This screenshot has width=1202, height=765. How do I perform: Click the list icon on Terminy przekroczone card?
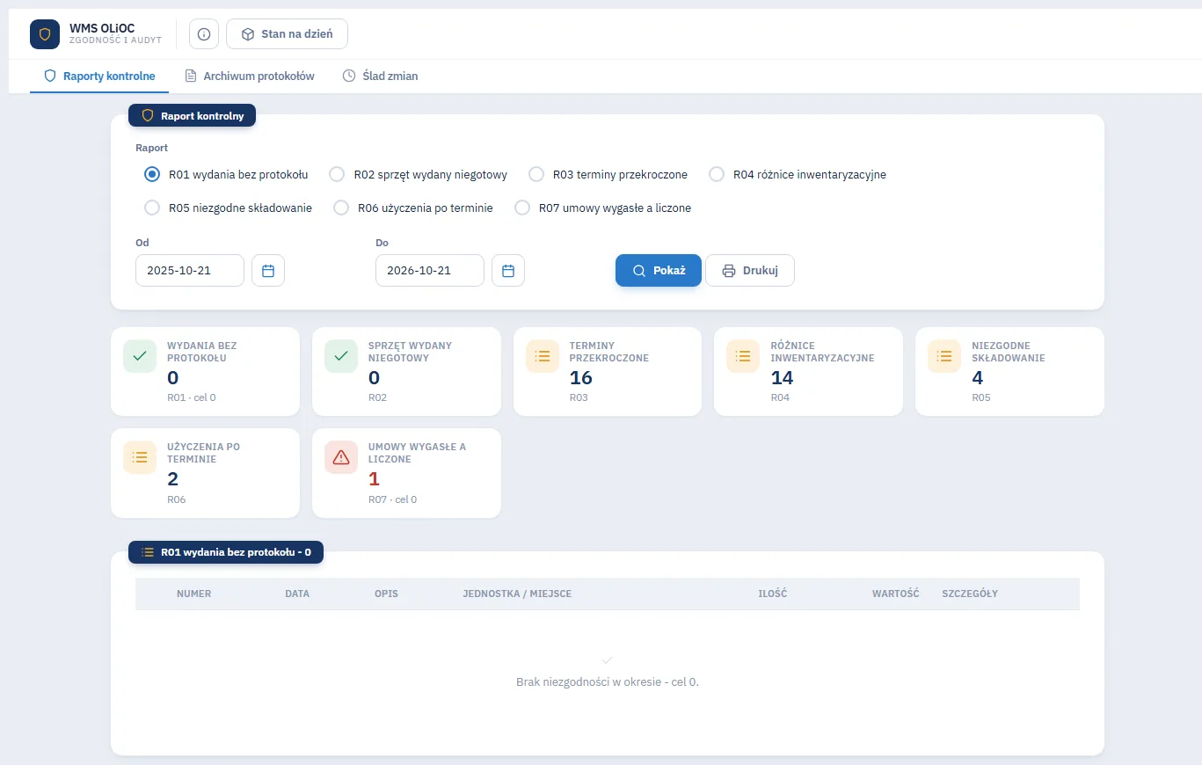[x=543, y=356]
